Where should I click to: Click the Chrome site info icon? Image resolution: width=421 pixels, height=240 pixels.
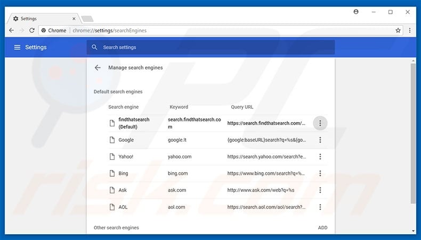tap(44, 30)
